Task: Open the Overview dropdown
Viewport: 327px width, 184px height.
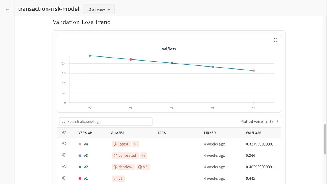Action: [99, 9]
